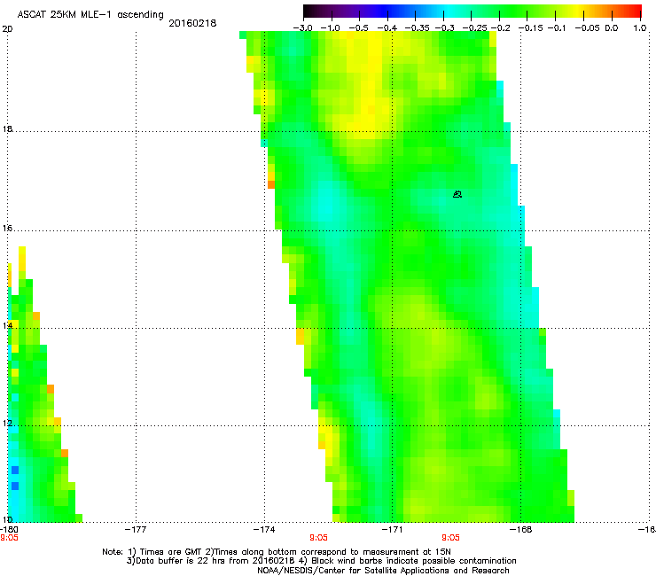
Task: Click the latitude 14 axis label
Action: click(x=7, y=325)
